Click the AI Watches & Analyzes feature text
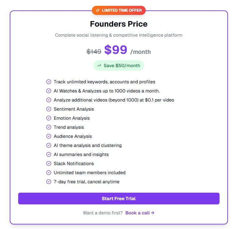Image resolution: width=239 pixels, height=229 pixels. (x=107, y=91)
